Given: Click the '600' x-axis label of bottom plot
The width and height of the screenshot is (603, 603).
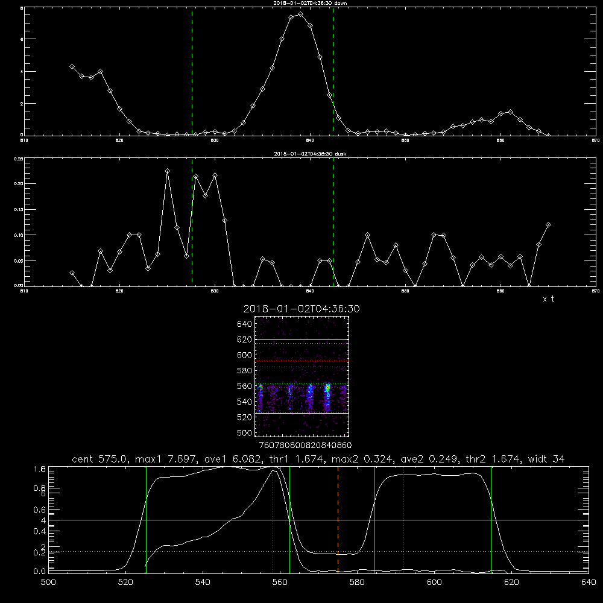Looking at the screenshot, I should click(435, 582).
